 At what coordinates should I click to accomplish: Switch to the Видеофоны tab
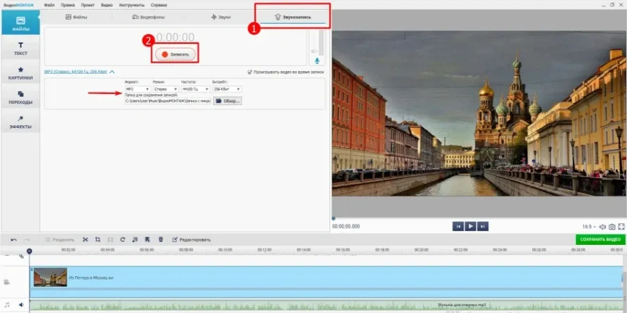[x=148, y=17]
